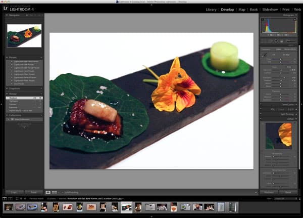Screen dimensions: 303x218
Task: Expand the Snapshots panel
Action: pos(15,89)
